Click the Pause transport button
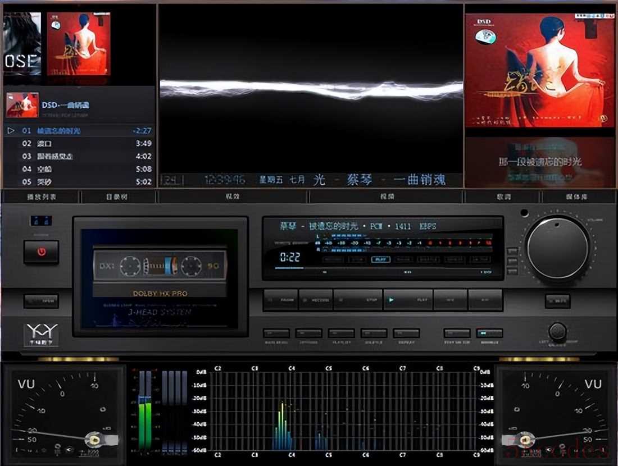Image resolution: width=618 pixels, height=466 pixels. [x=280, y=300]
